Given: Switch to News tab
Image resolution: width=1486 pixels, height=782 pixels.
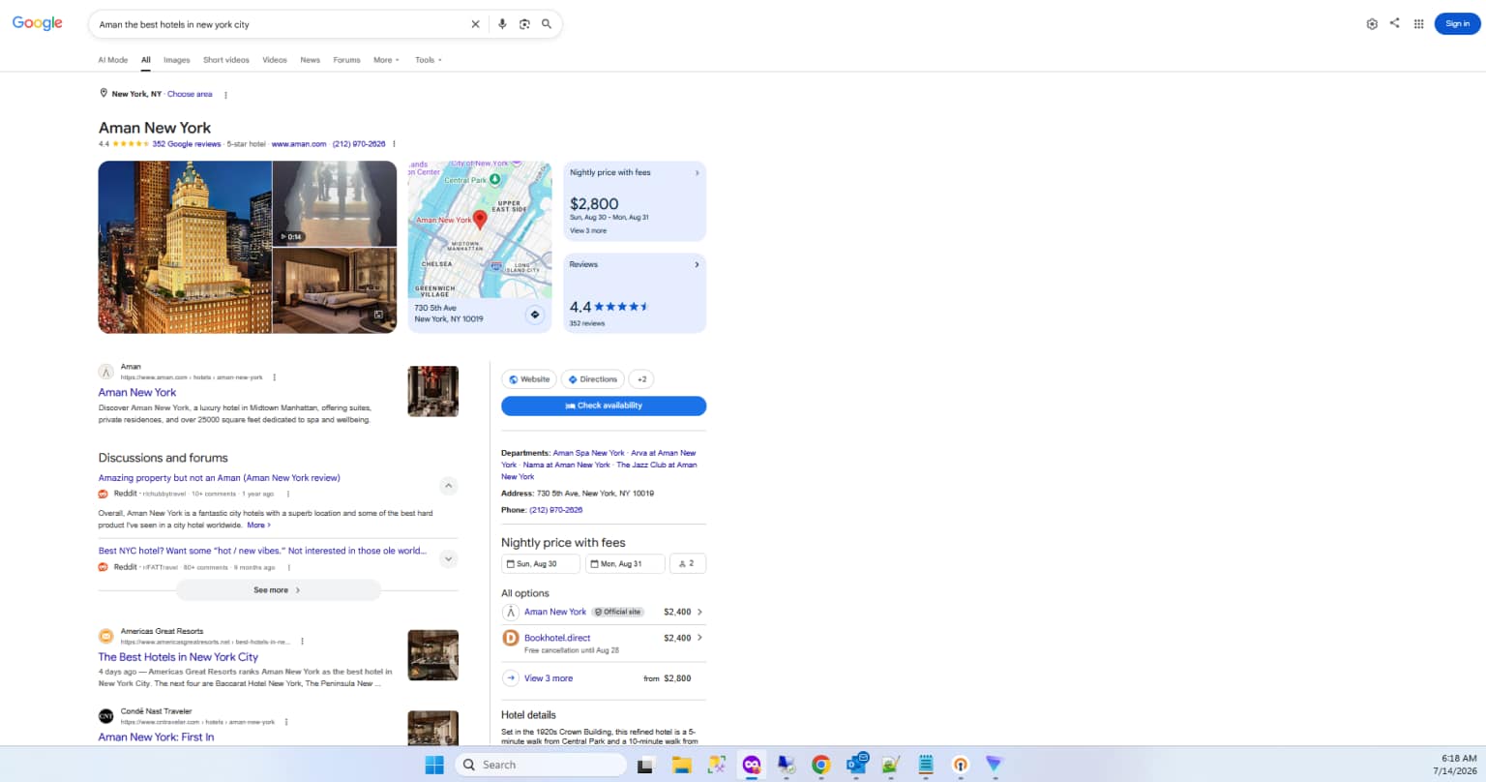Looking at the screenshot, I should click(310, 60).
